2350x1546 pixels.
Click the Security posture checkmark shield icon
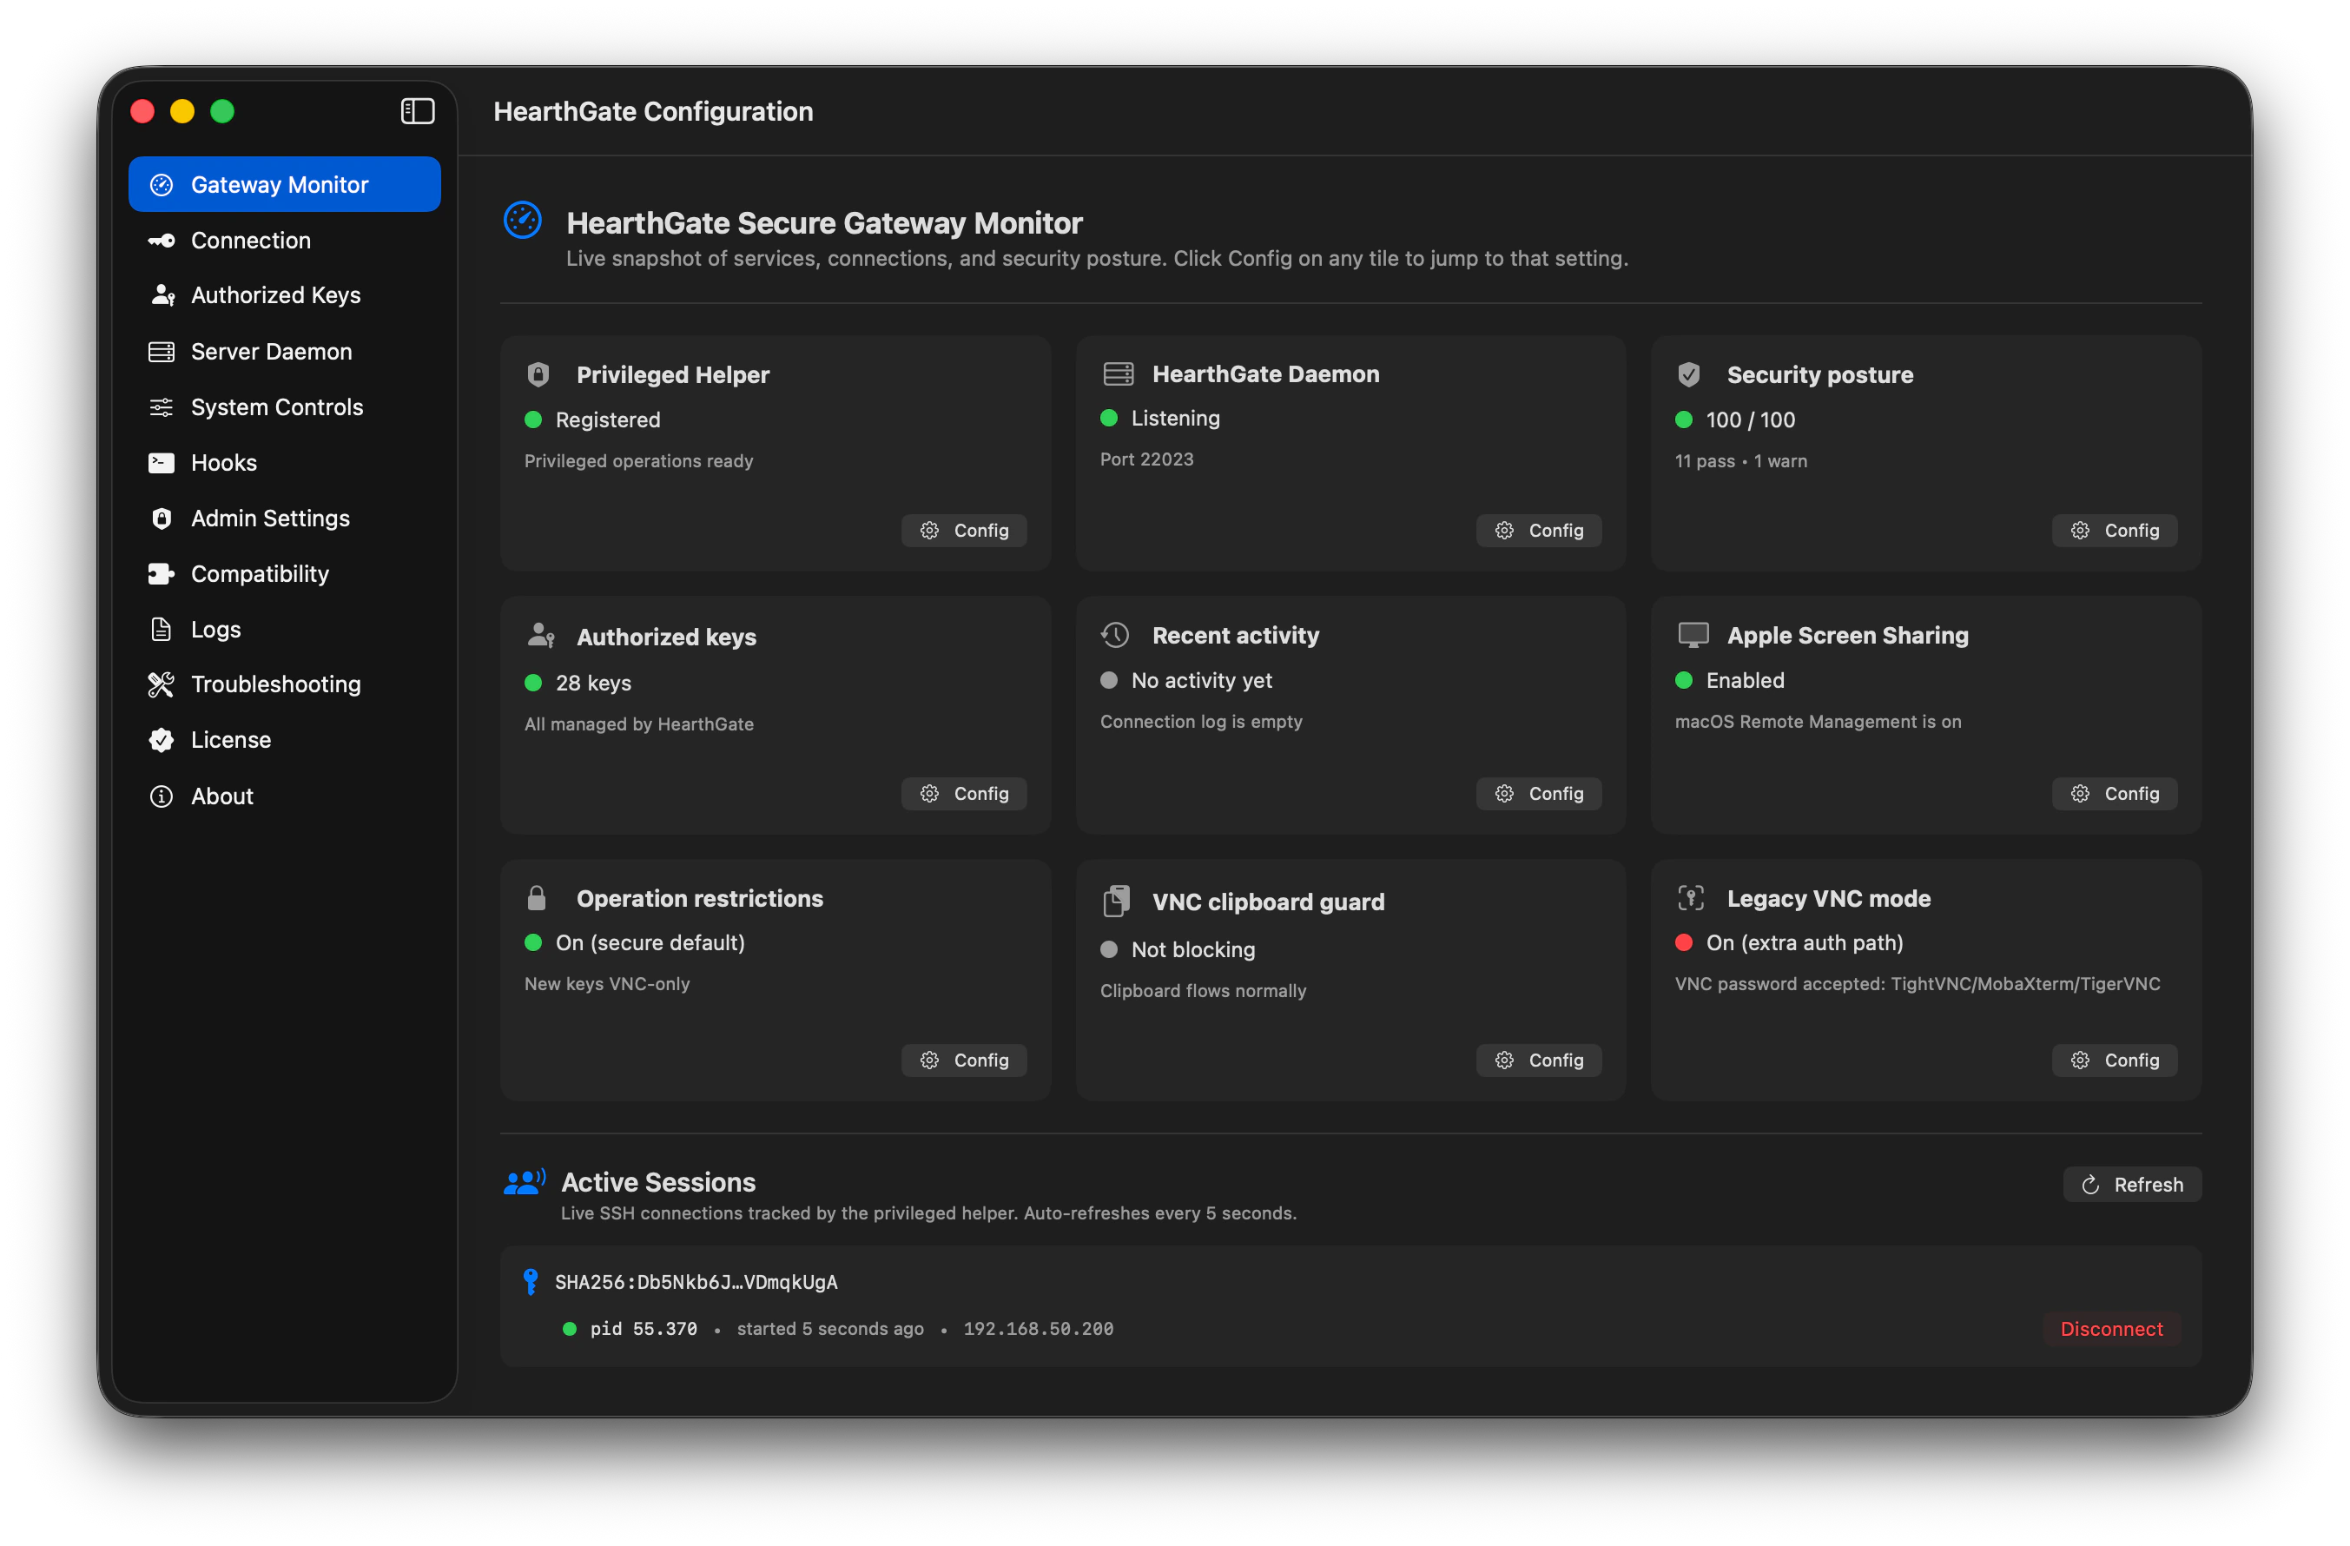click(x=1688, y=374)
